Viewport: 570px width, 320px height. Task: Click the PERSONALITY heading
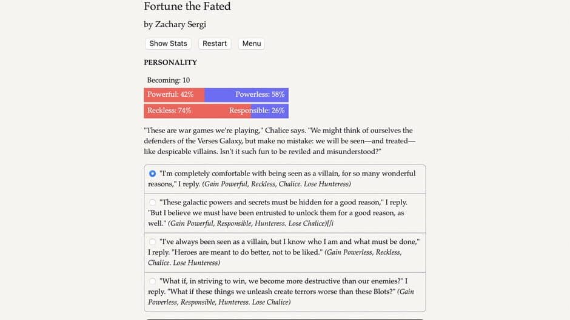point(170,62)
